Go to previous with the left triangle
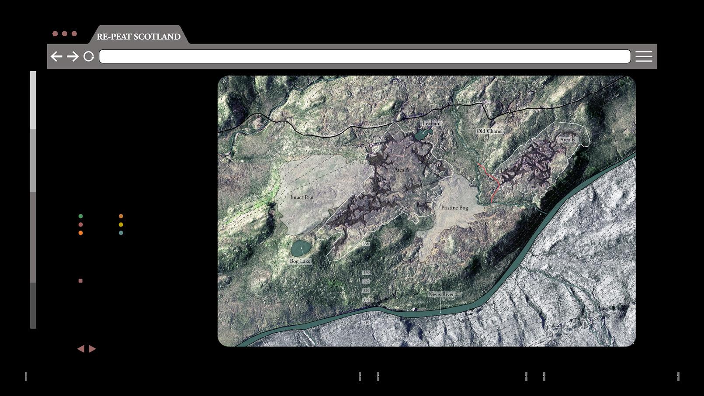This screenshot has width=704, height=396. [81, 348]
